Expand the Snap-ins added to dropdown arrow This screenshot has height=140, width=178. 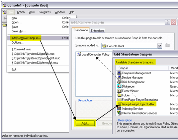[160, 46]
